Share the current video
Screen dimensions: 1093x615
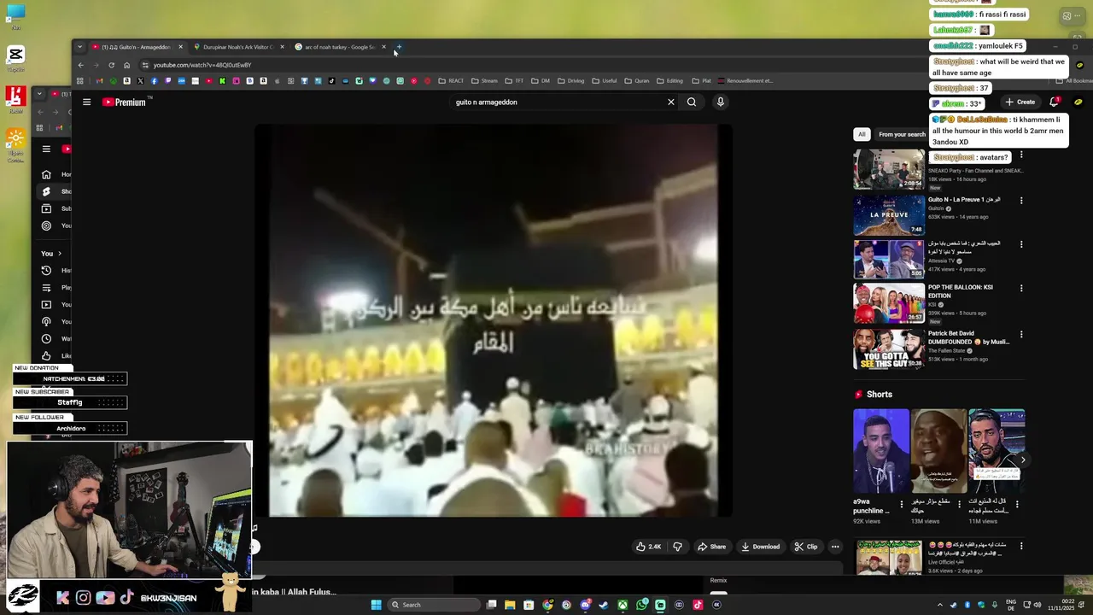click(x=711, y=547)
